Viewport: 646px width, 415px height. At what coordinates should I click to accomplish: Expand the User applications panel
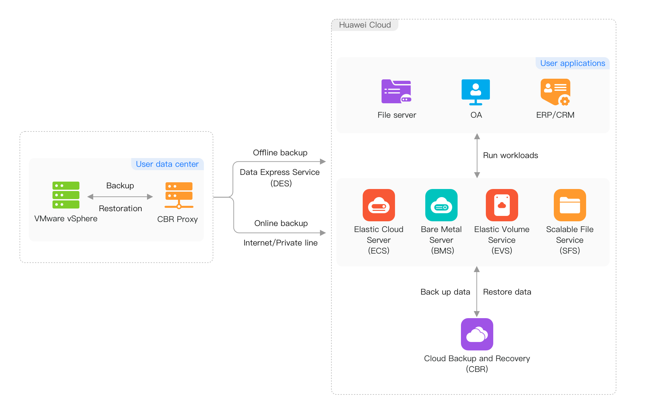coord(472,95)
